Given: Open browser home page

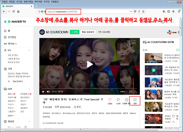Looking at the screenshot, I should [18, 11].
